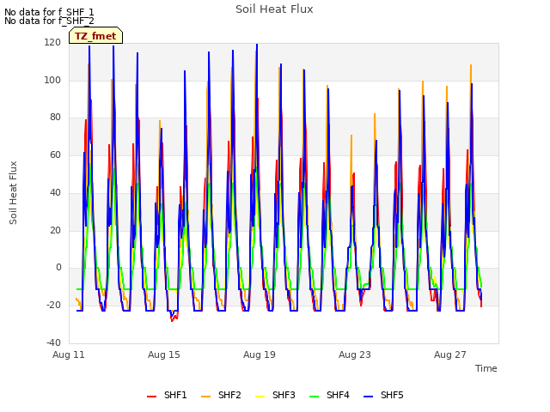This screenshot has height=412, width=550.
Task: Click the 60 y-axis tick label
Action: point(55,154)
